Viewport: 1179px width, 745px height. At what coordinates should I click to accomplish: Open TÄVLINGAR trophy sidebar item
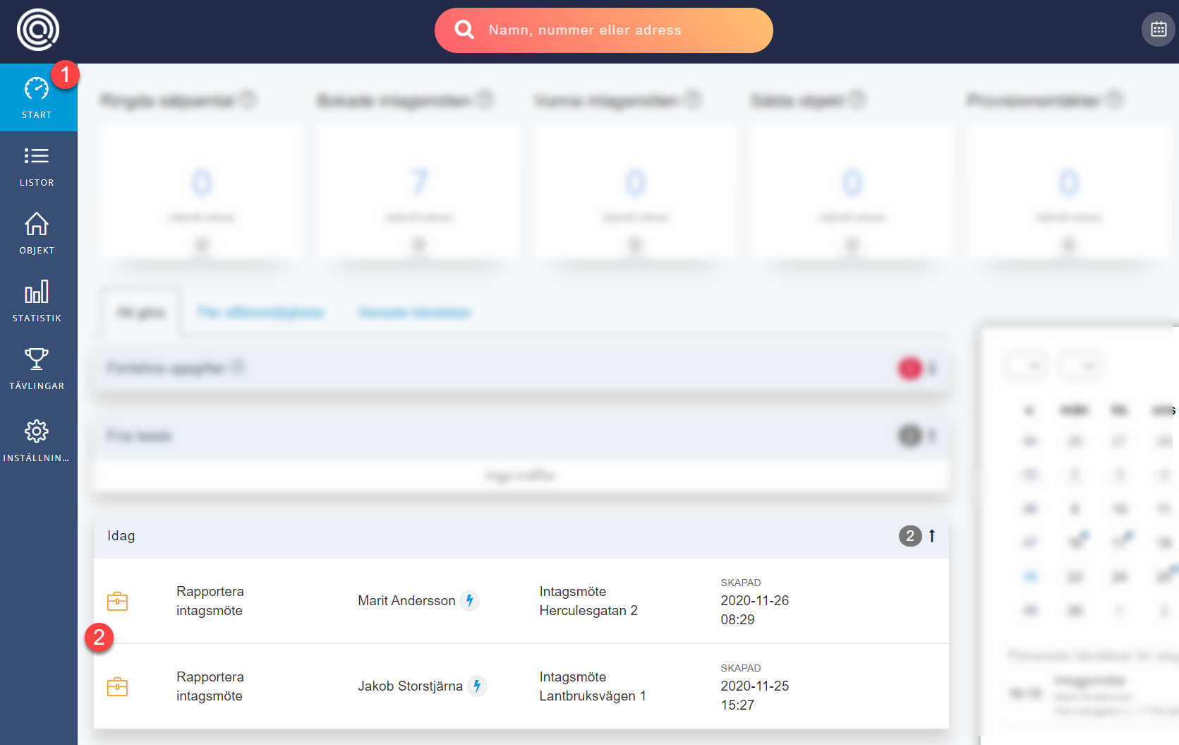click(38, 369)
